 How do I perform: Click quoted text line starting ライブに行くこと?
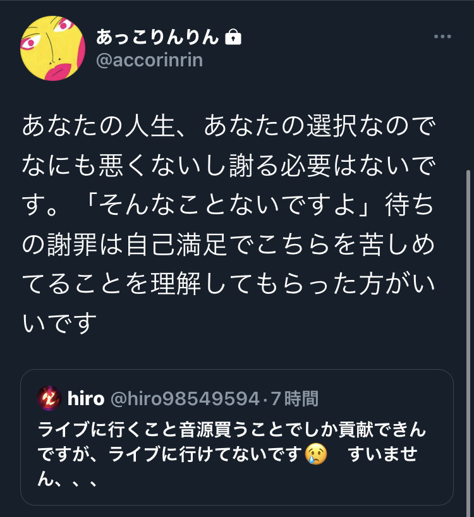[232, 430]
